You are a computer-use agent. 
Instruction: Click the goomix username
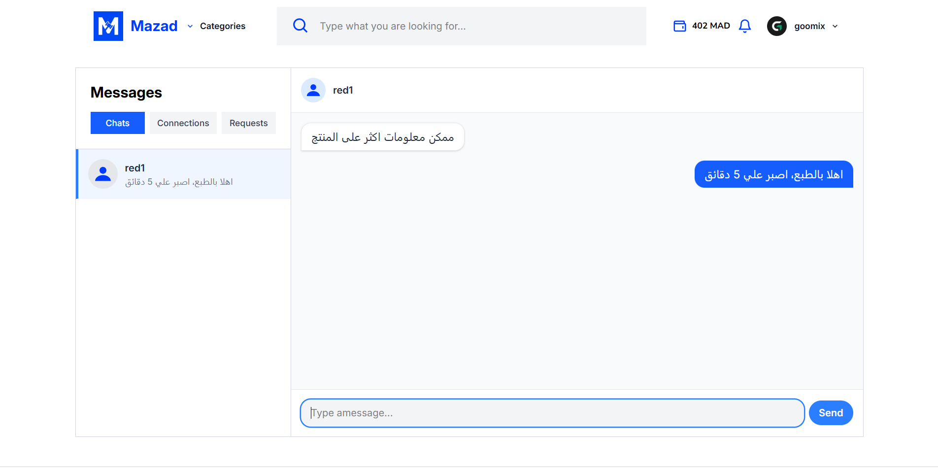[809, 26]
